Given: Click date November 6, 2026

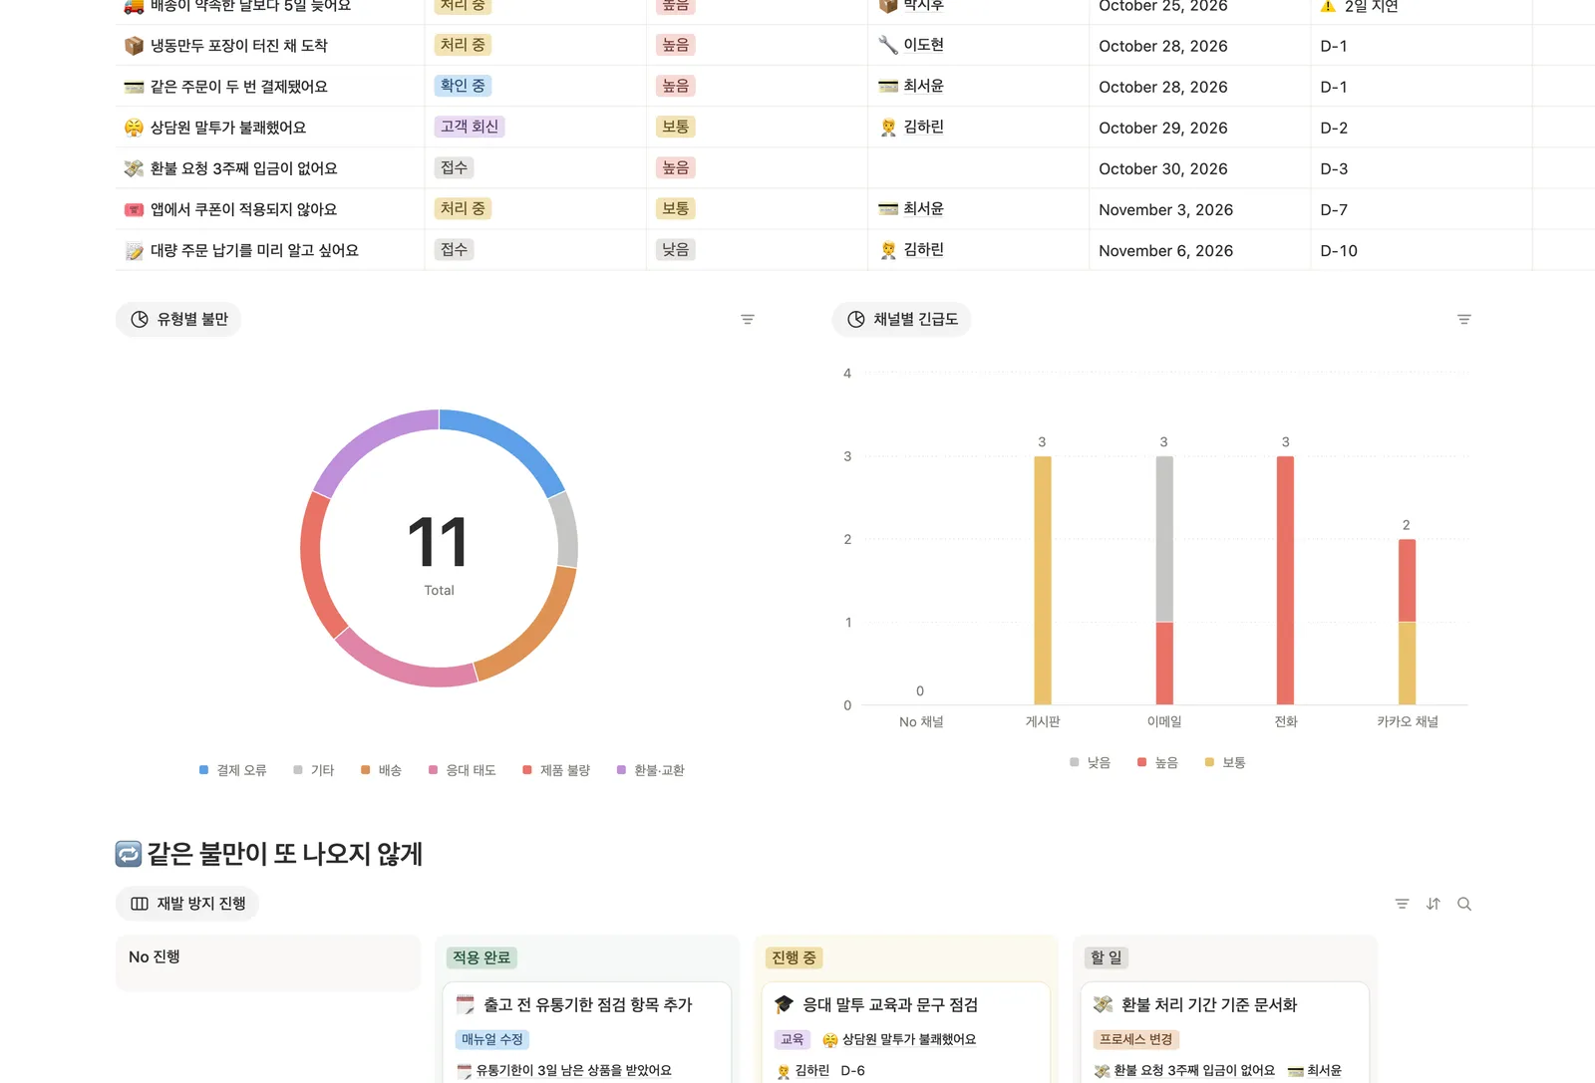Looking at the screenshot, I should (1166, 251).
